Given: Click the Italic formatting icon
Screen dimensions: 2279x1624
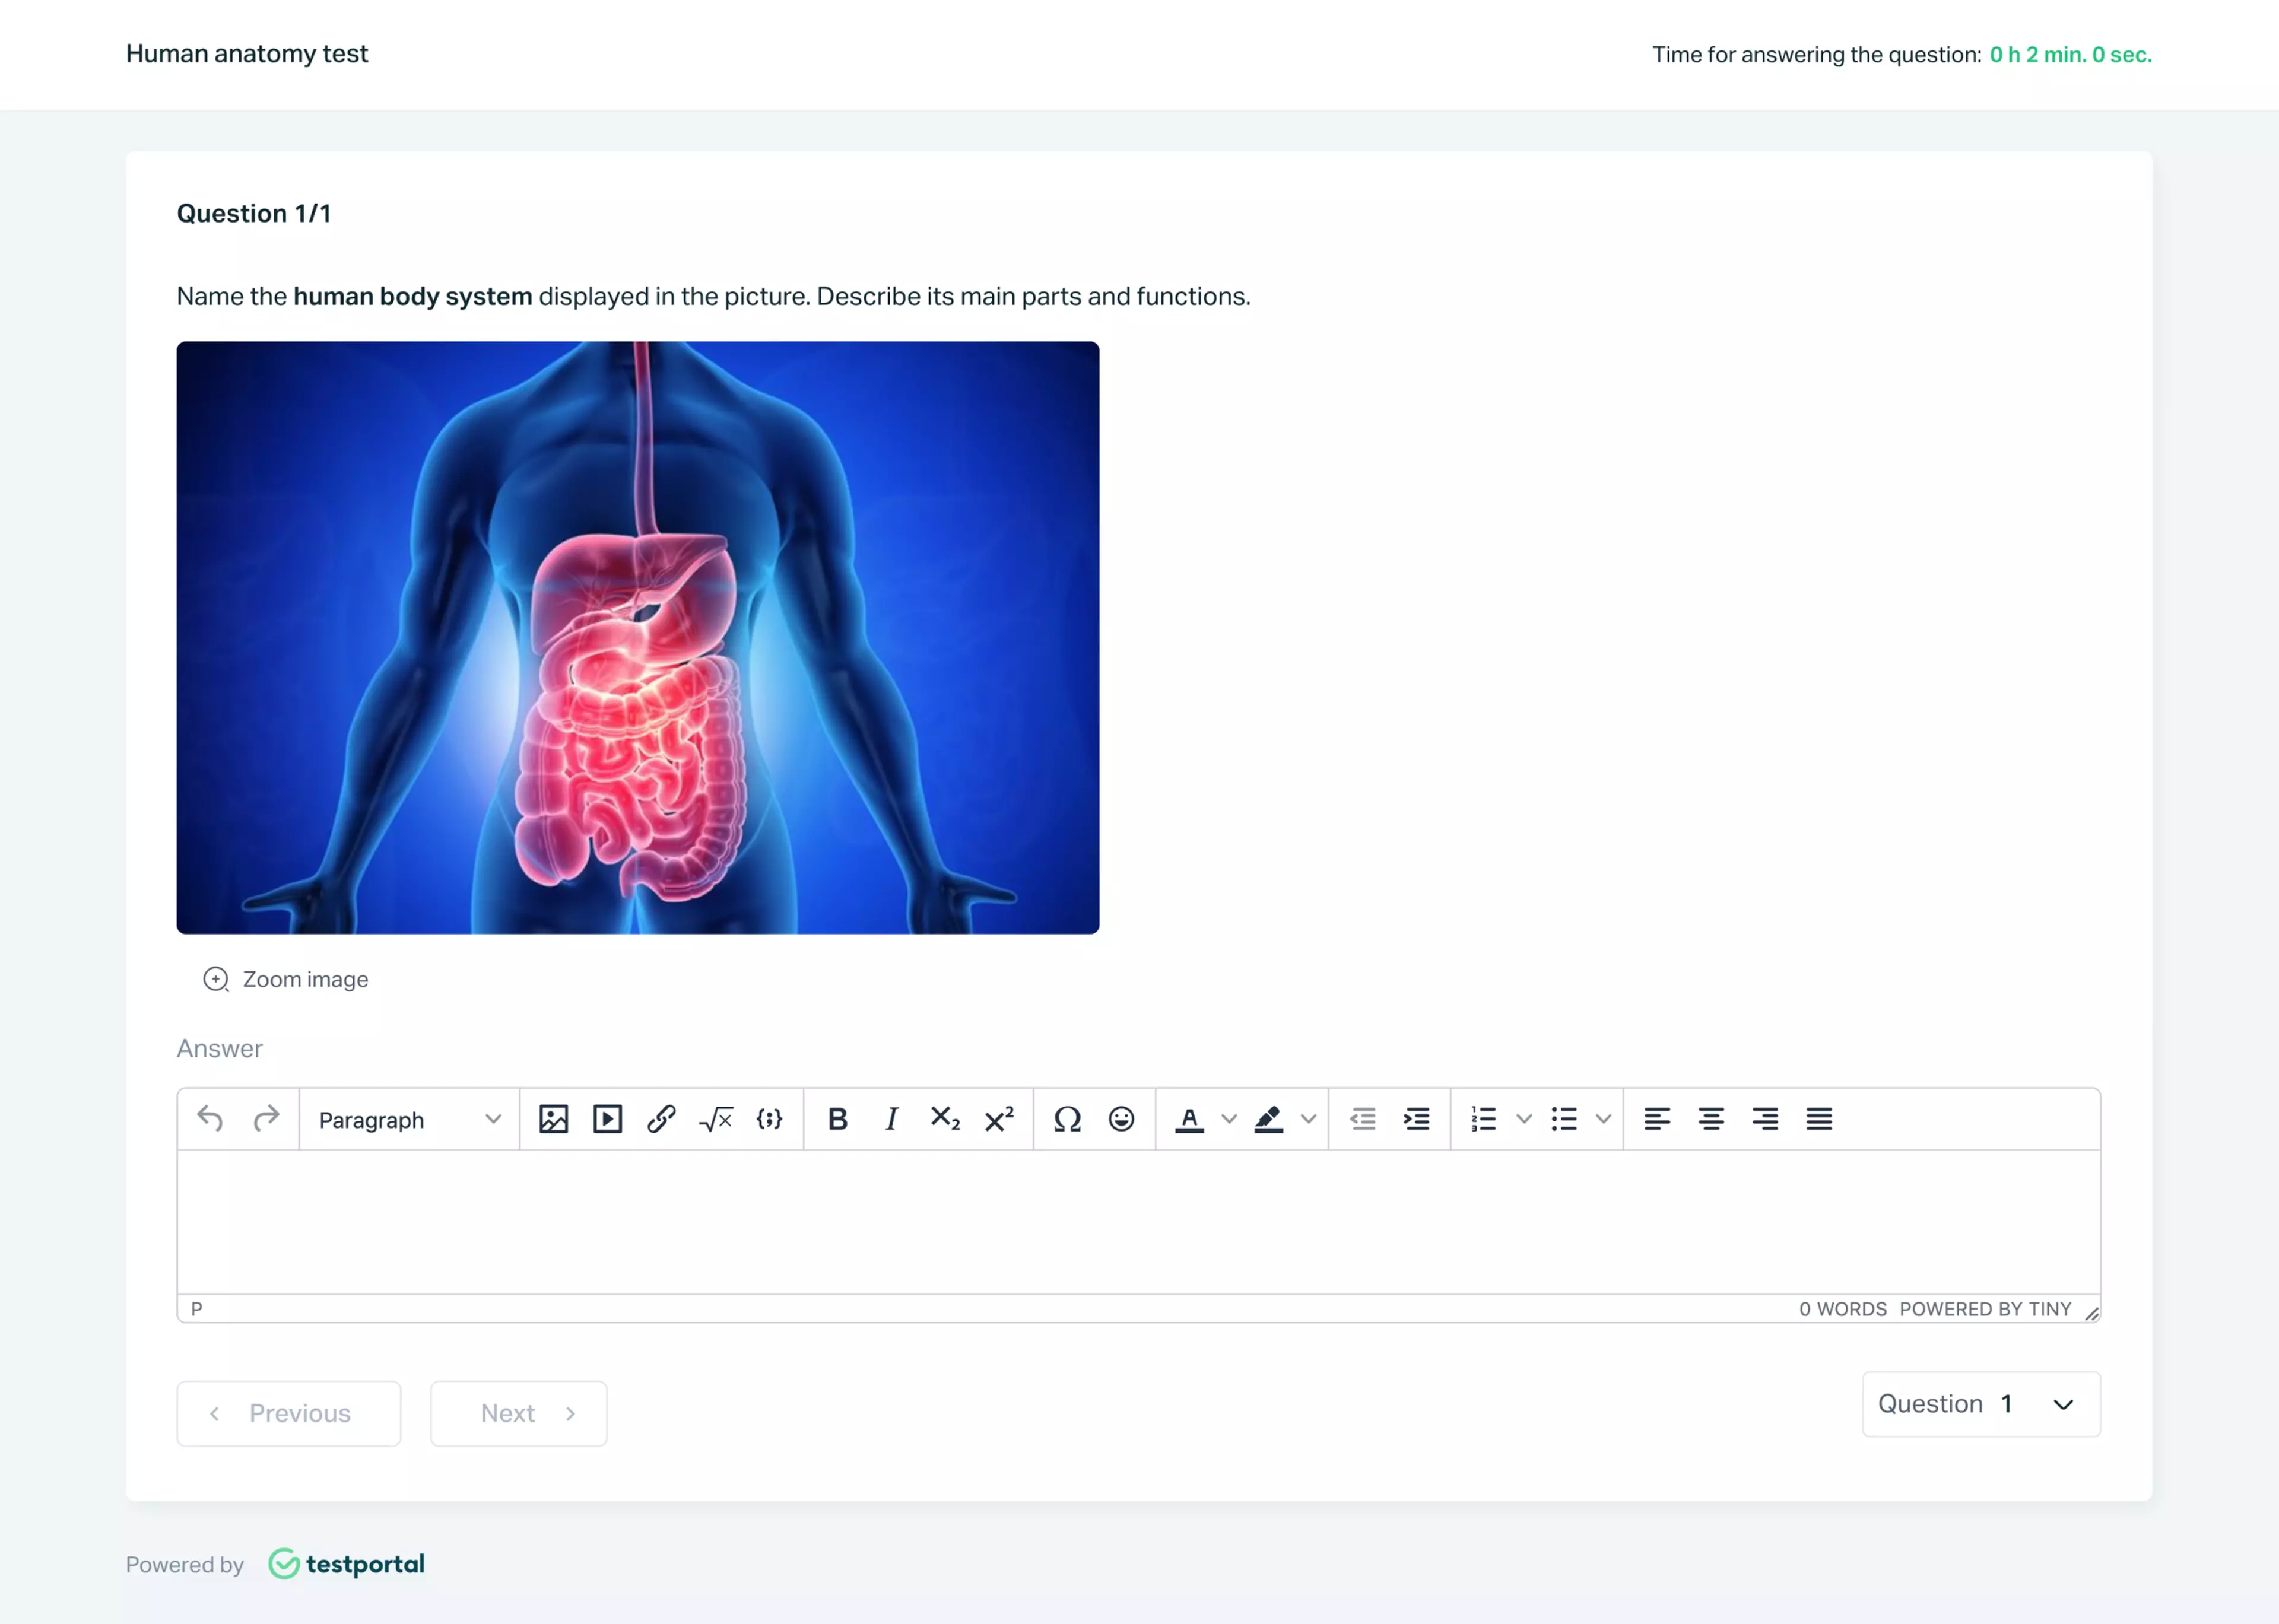Looking at the screenshot, I should tap(889, 1120).
